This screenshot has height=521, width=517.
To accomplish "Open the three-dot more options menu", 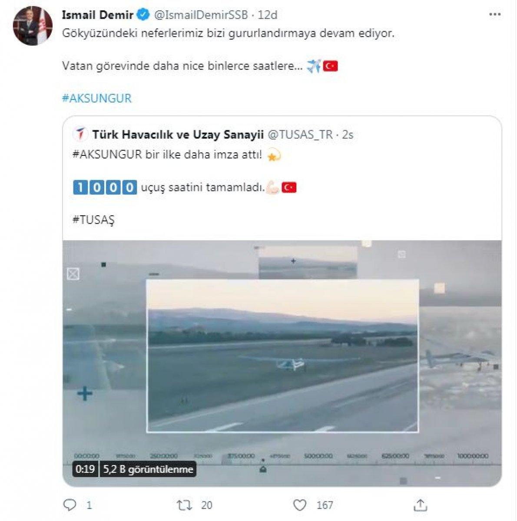I will point(494,15).
